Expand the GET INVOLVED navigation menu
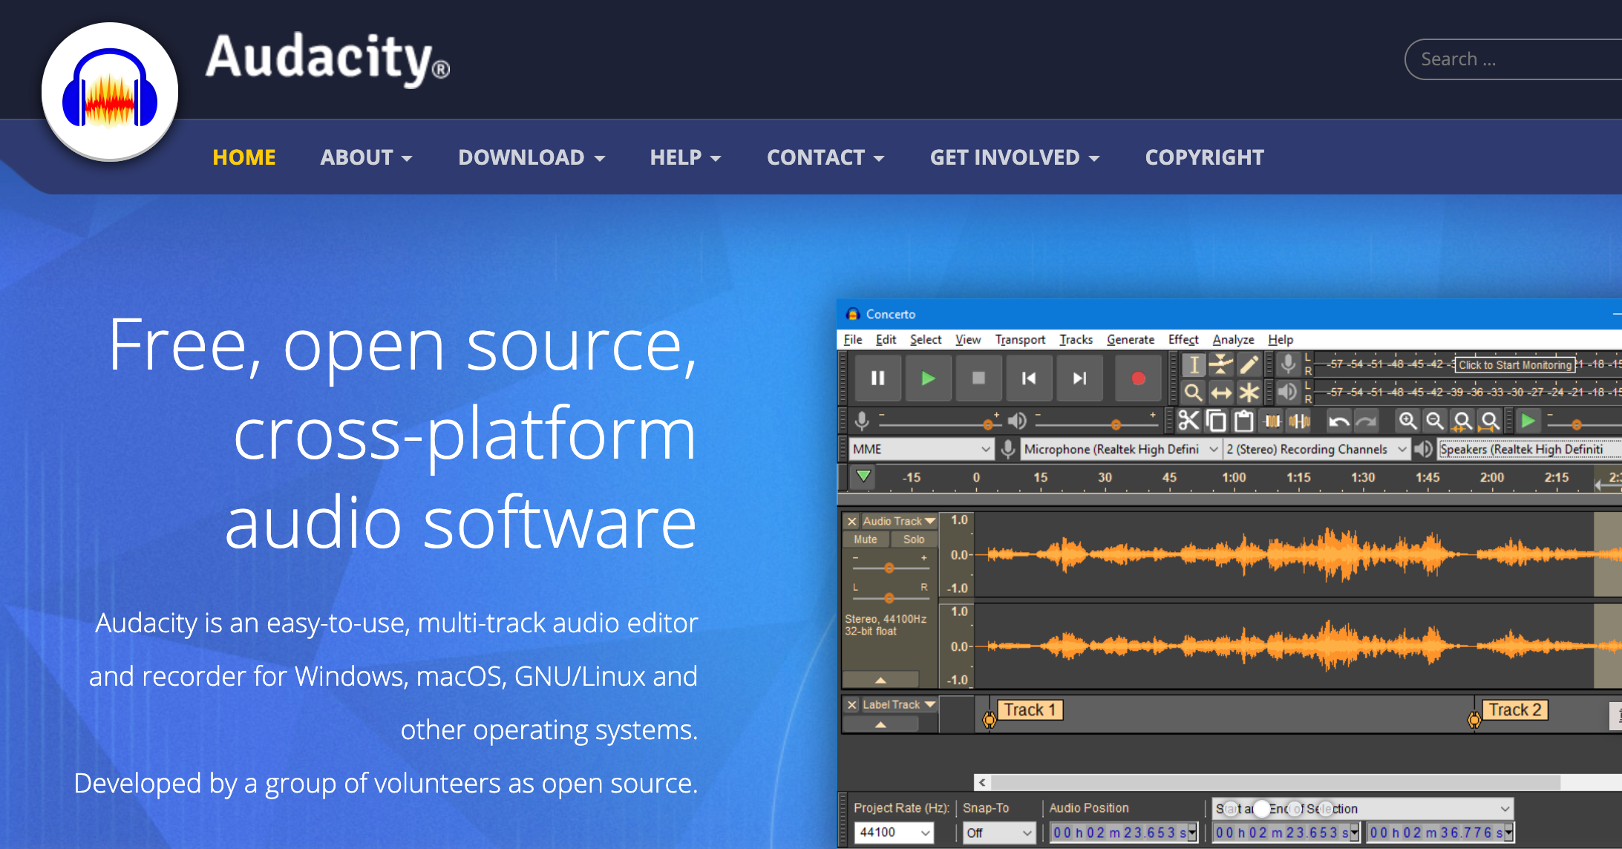Image resolution: width=1622 pixels, height=849 pixels. click(x=1015, y=157)
